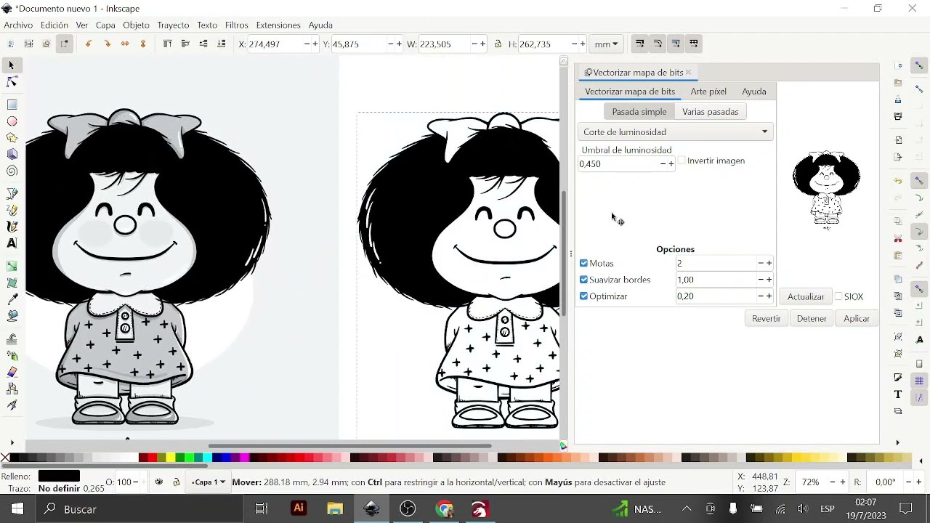The image size is (930, 523).
Task: Open the Capa 1 layer selector
Action: [208, 482]
